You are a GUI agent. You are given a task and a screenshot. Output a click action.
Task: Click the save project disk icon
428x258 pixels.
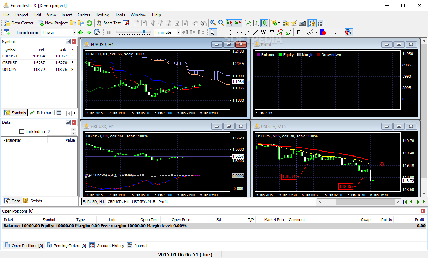81,23
